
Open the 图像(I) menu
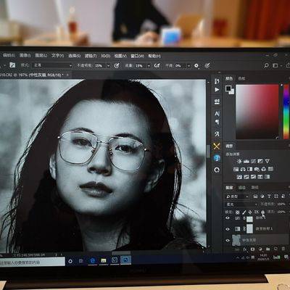[25, 56]
